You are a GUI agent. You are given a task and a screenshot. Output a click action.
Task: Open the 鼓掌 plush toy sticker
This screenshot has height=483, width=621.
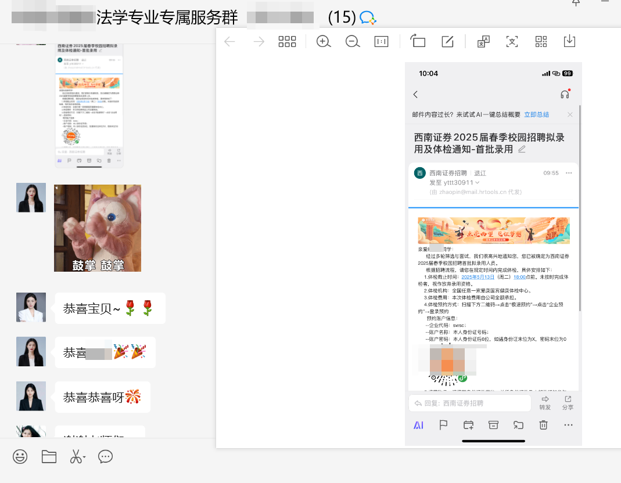pos(98,228)
